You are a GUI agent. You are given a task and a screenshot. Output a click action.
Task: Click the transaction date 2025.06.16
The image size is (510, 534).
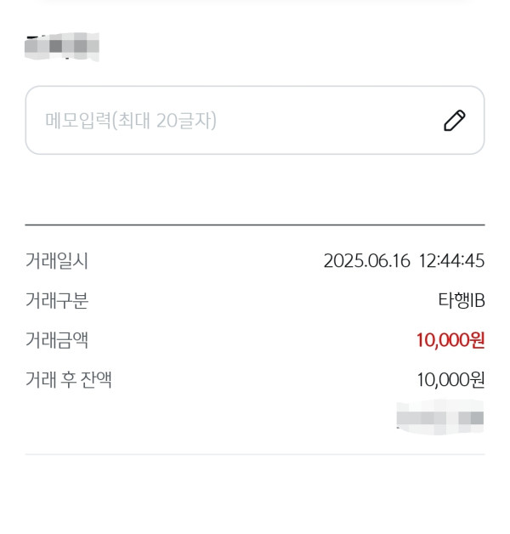[x=365, y=261]
